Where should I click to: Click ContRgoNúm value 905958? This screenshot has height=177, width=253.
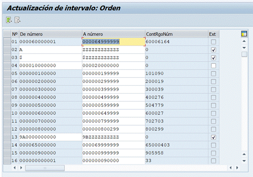click(x=154, y=153)
